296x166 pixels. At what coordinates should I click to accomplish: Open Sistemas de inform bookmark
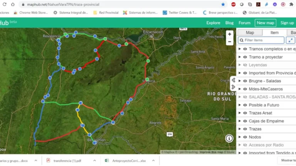(140, 13)
